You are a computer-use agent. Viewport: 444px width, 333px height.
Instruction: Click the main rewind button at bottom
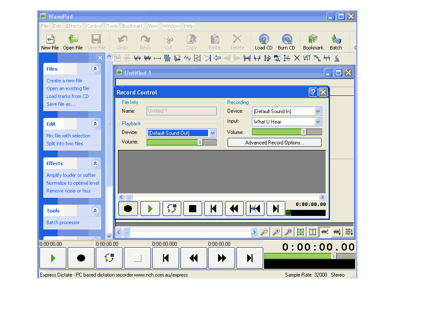pyautogui.click(x=194, y=258)
